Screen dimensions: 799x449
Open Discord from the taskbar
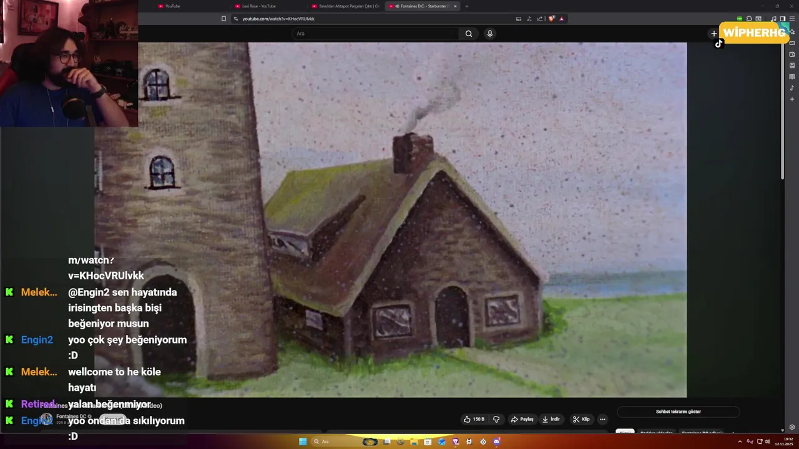(496, 442)
